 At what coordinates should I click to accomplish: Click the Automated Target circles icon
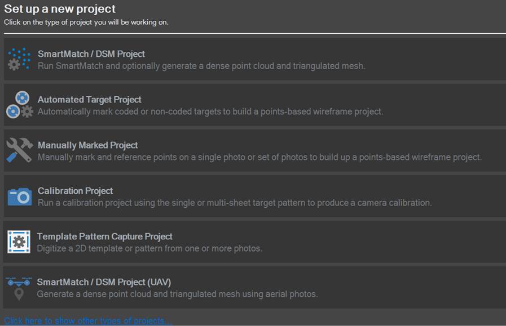19,105
